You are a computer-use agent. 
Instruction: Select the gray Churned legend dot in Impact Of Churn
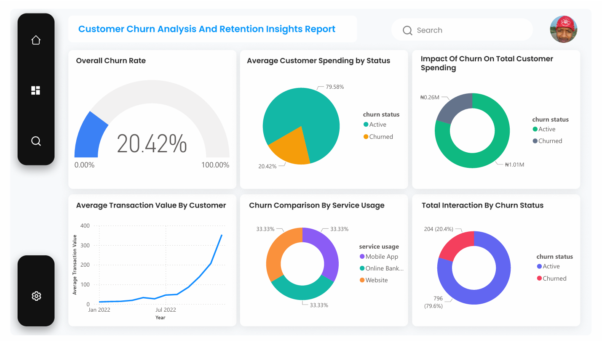pos(535,141)
